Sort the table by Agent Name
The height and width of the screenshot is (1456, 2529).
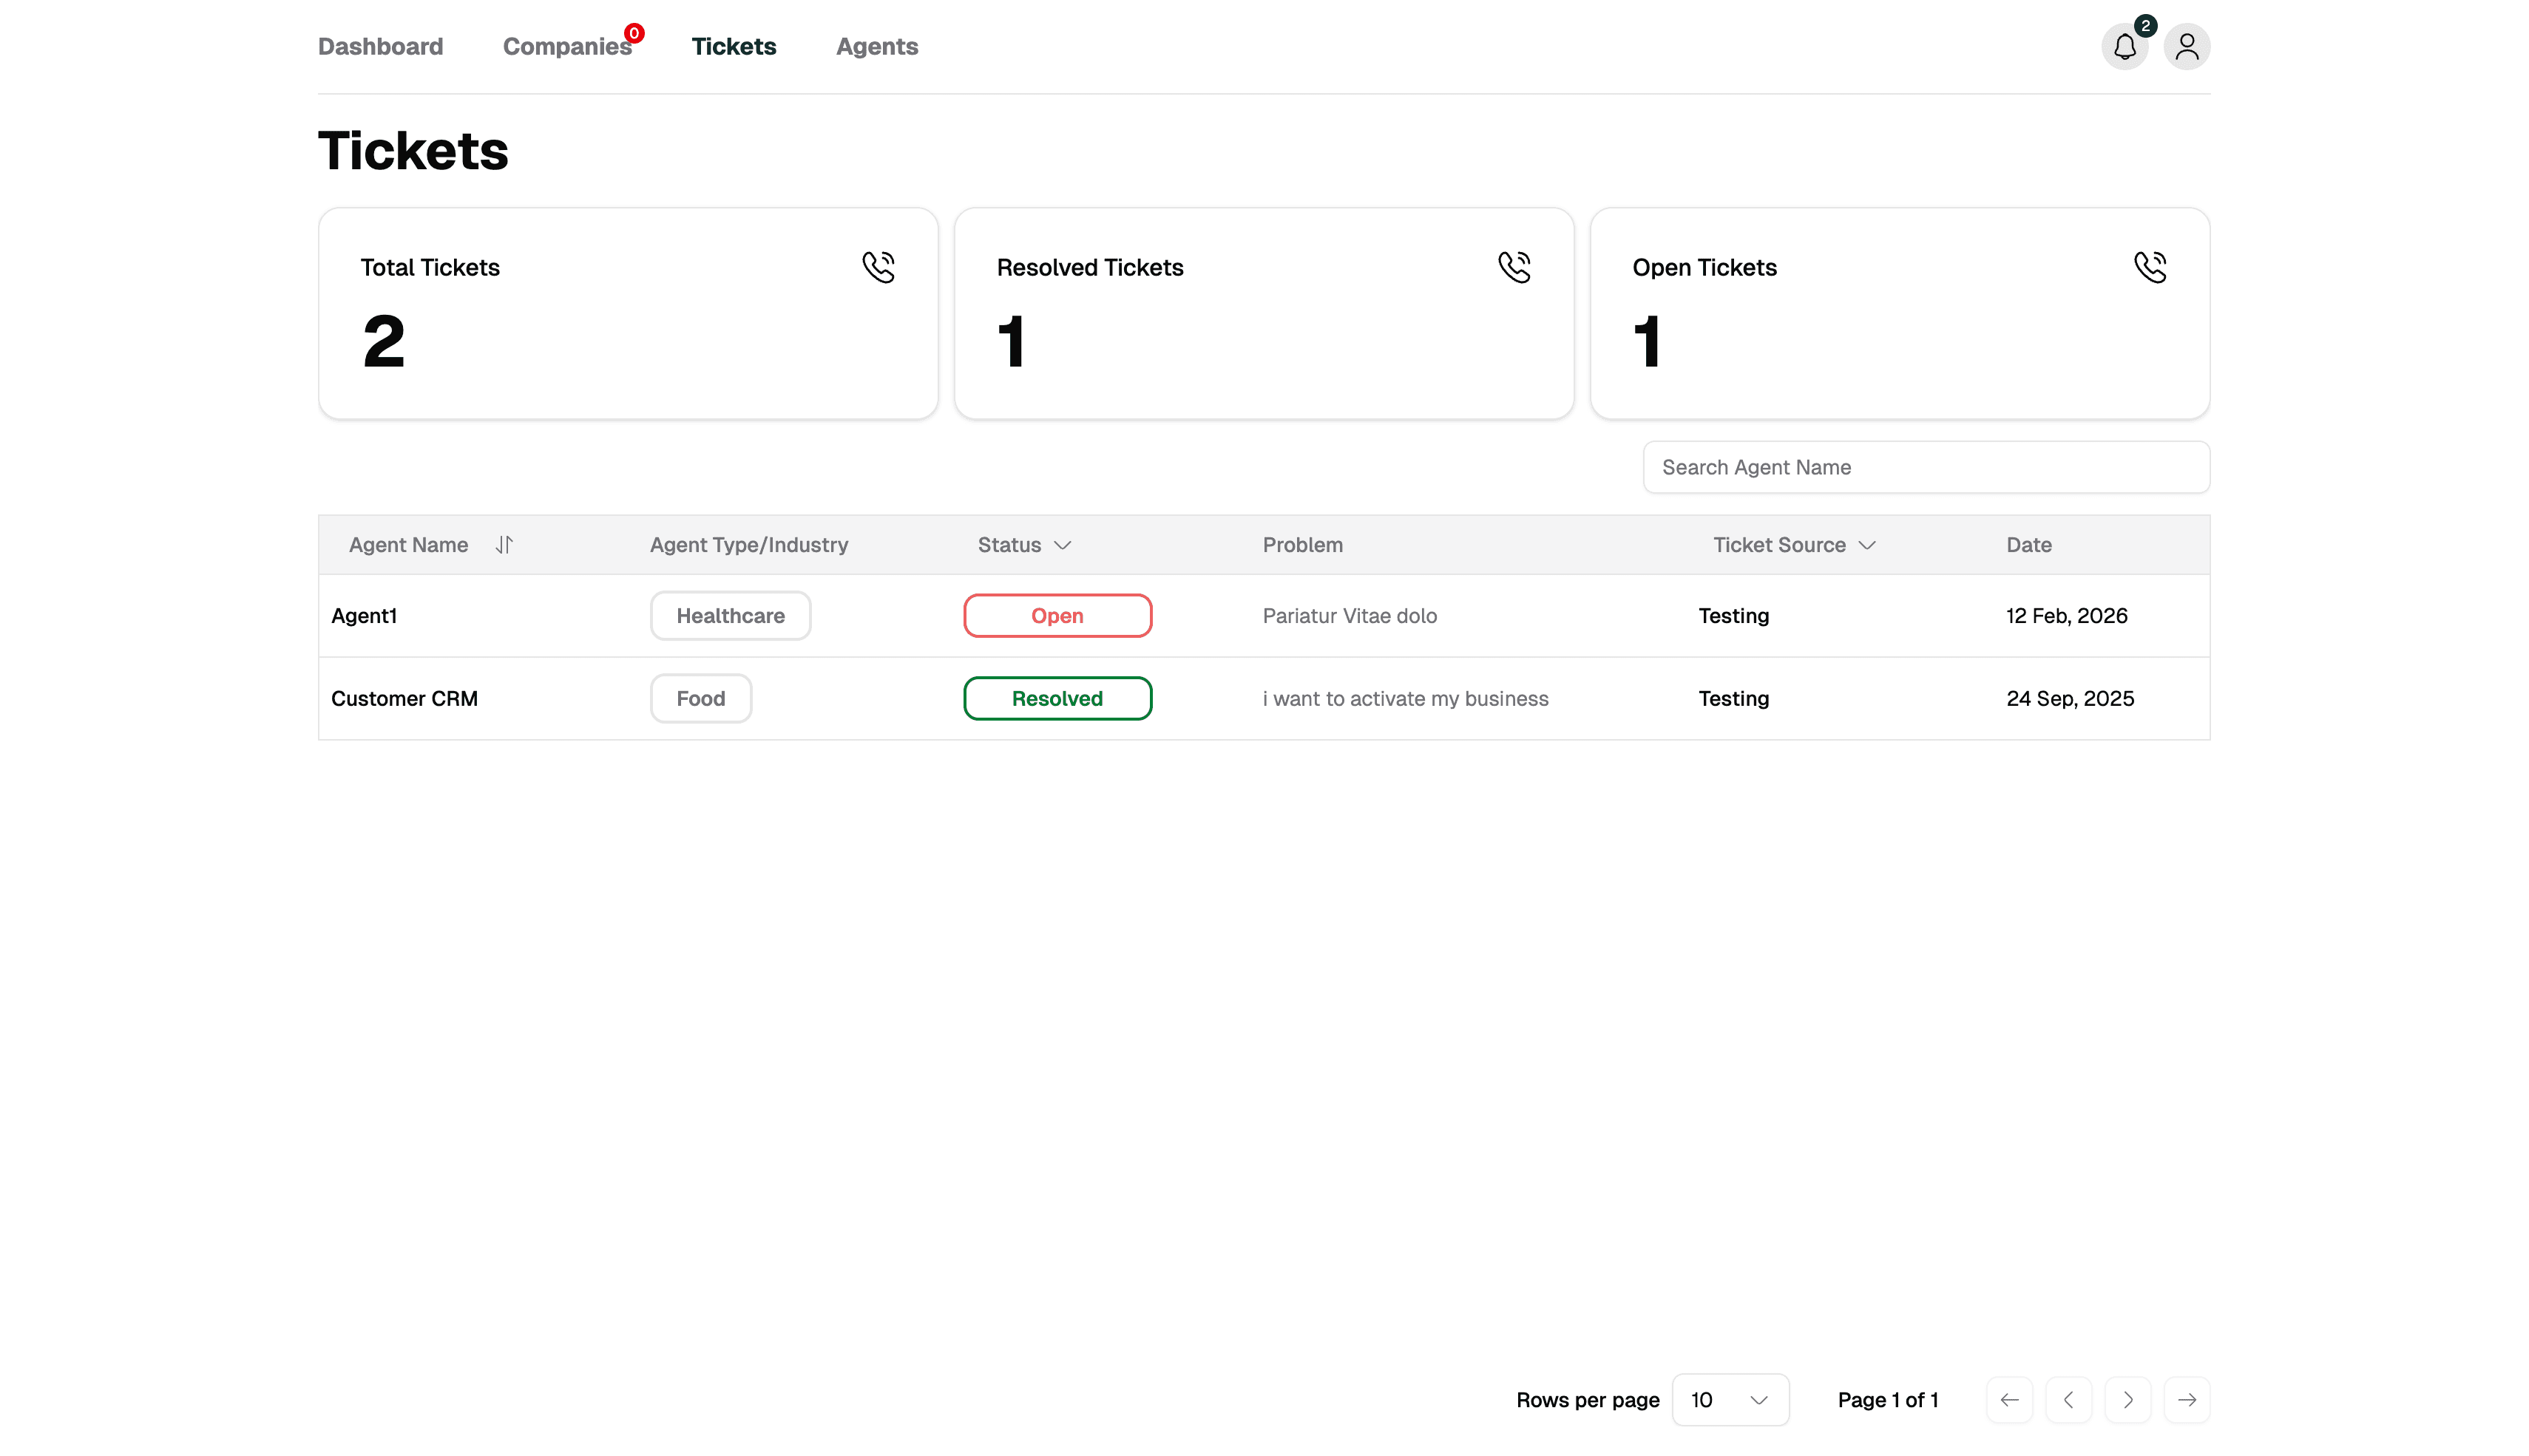coord(504,545)
